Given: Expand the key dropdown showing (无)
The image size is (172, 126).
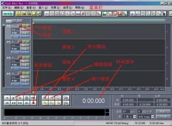Looking at the screenshot, I should tap(135, 117).
